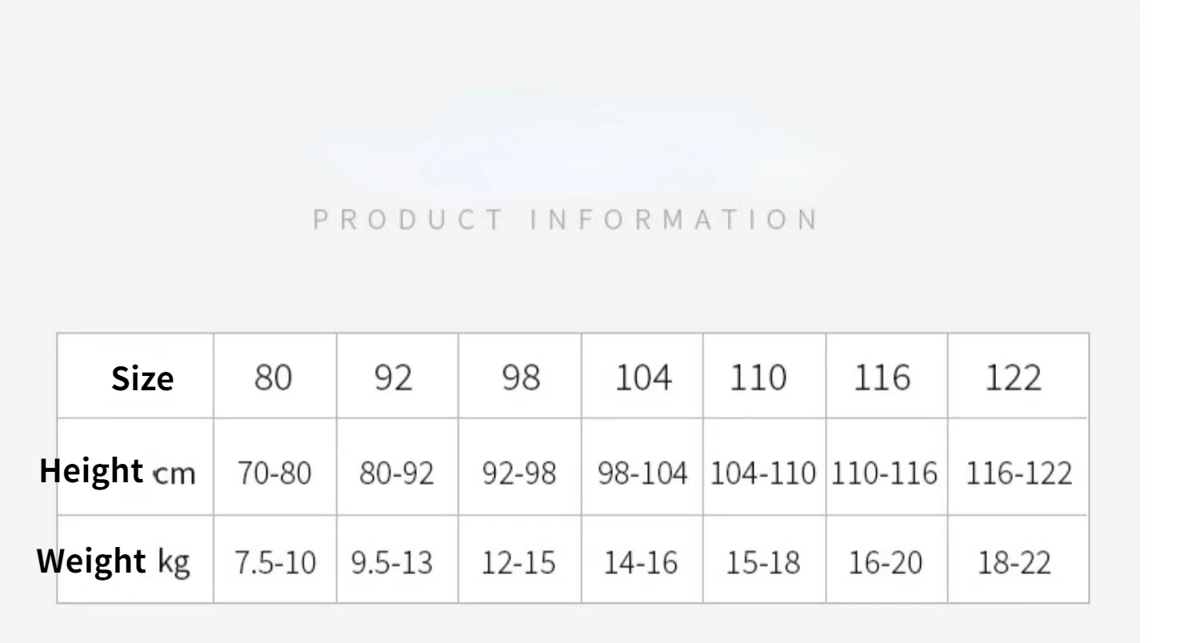Click the 18-22 weight cell
Viewport: 1200px width, 643px height.
[x=1014, y=563]
